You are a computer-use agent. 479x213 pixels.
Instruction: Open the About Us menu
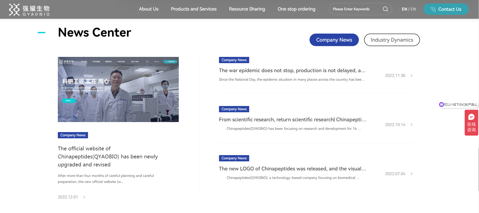pyautogui.click(x=149, y=9)
